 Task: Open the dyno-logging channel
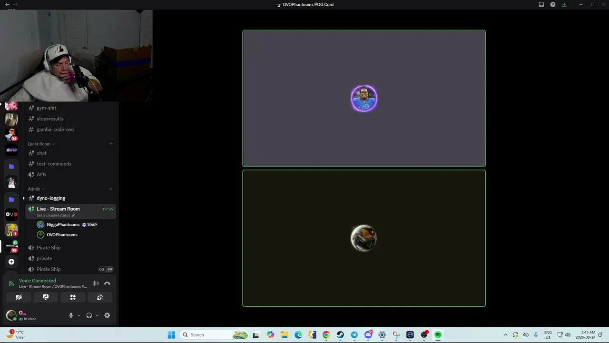tap(70, 198)
